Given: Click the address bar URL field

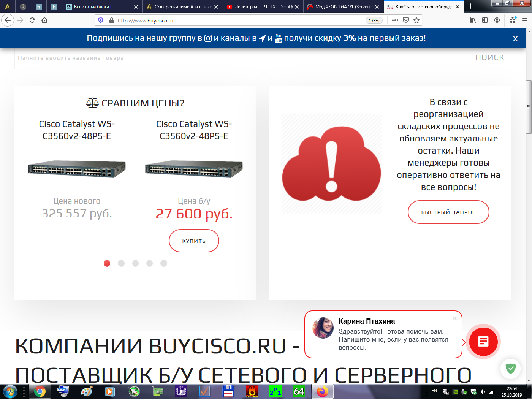Looking at the screenshot, I should click(x=239, y=21).
